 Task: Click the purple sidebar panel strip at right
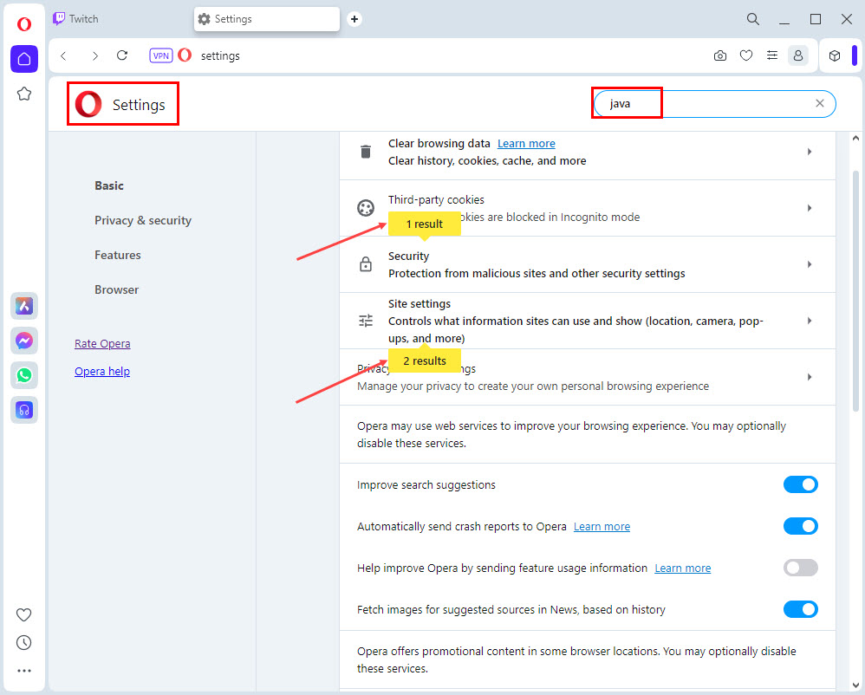click(854, 55)
